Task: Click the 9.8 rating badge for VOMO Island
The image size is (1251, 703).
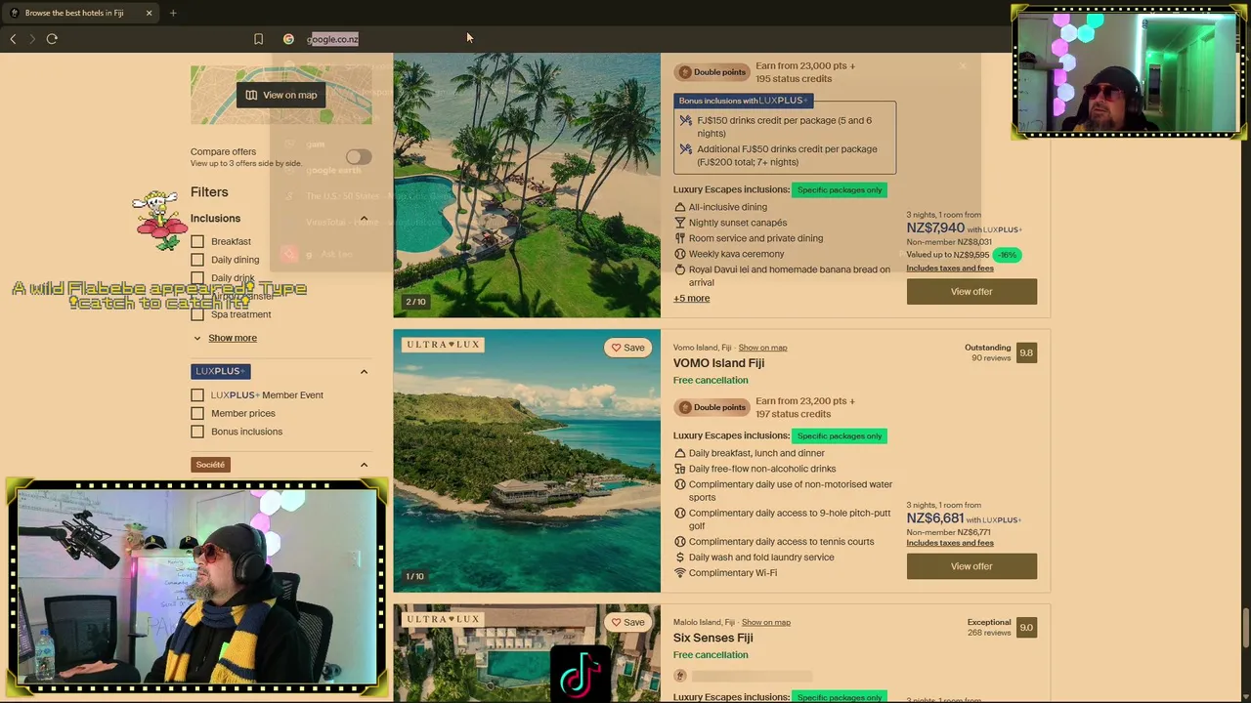Action: (1026, 352)
